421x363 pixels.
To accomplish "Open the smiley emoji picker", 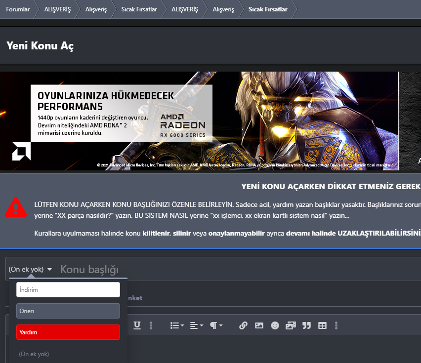I will pos(275,325).
